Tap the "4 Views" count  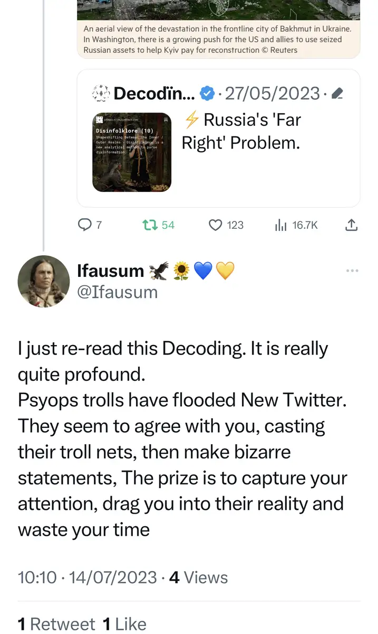(x=198, y=577)
